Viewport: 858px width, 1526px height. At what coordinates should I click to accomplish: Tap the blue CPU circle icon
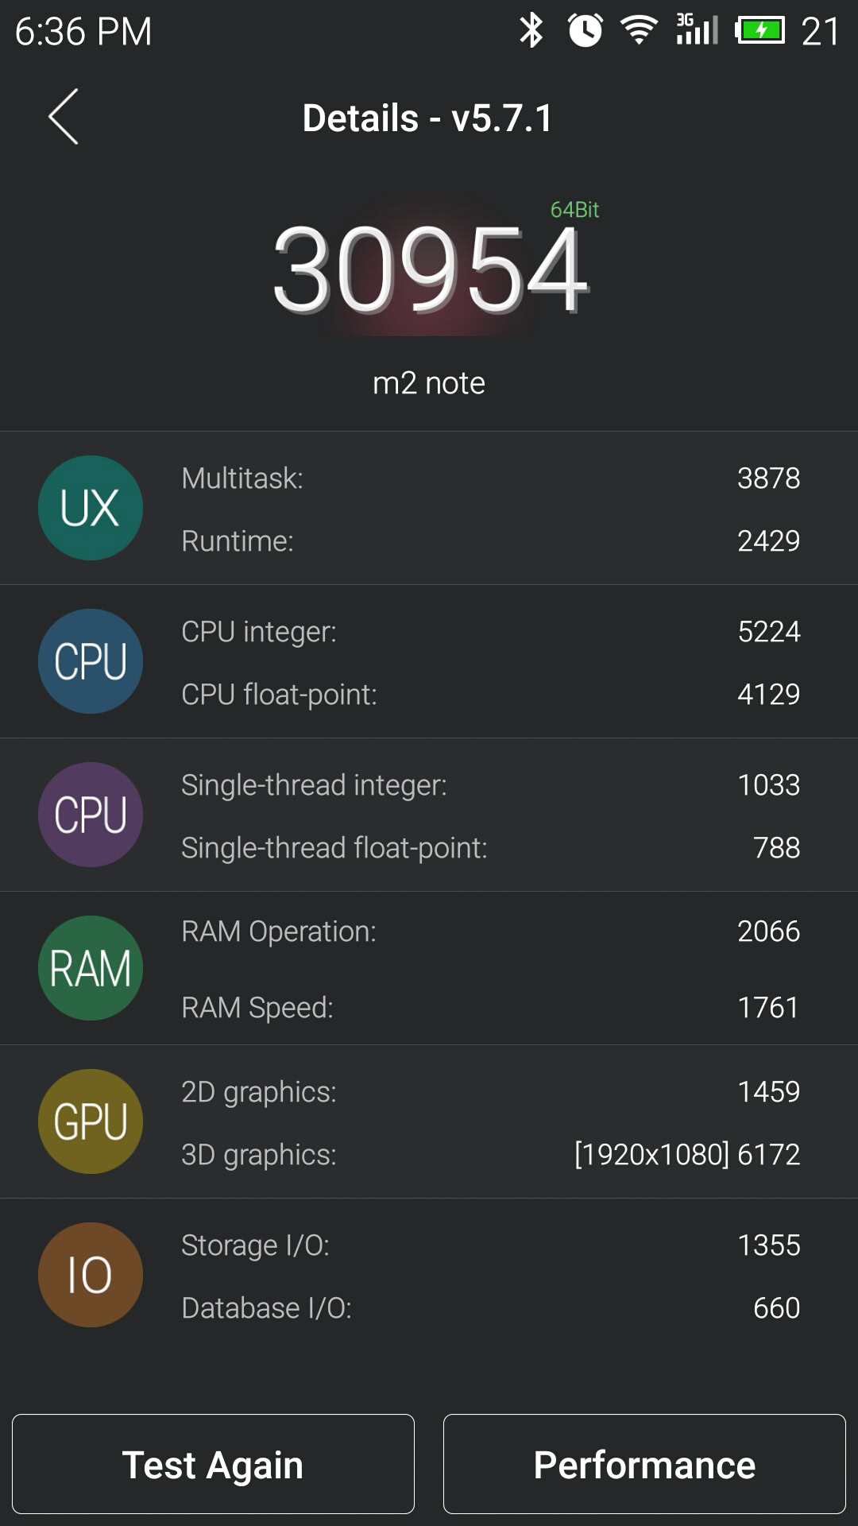coord(91,661)
